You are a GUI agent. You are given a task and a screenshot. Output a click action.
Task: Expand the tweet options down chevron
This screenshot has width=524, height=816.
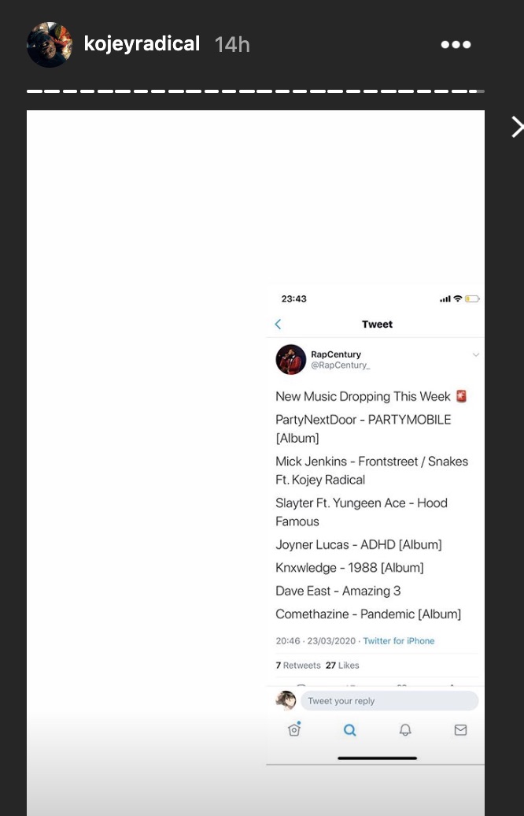click(x=476, y=355)
